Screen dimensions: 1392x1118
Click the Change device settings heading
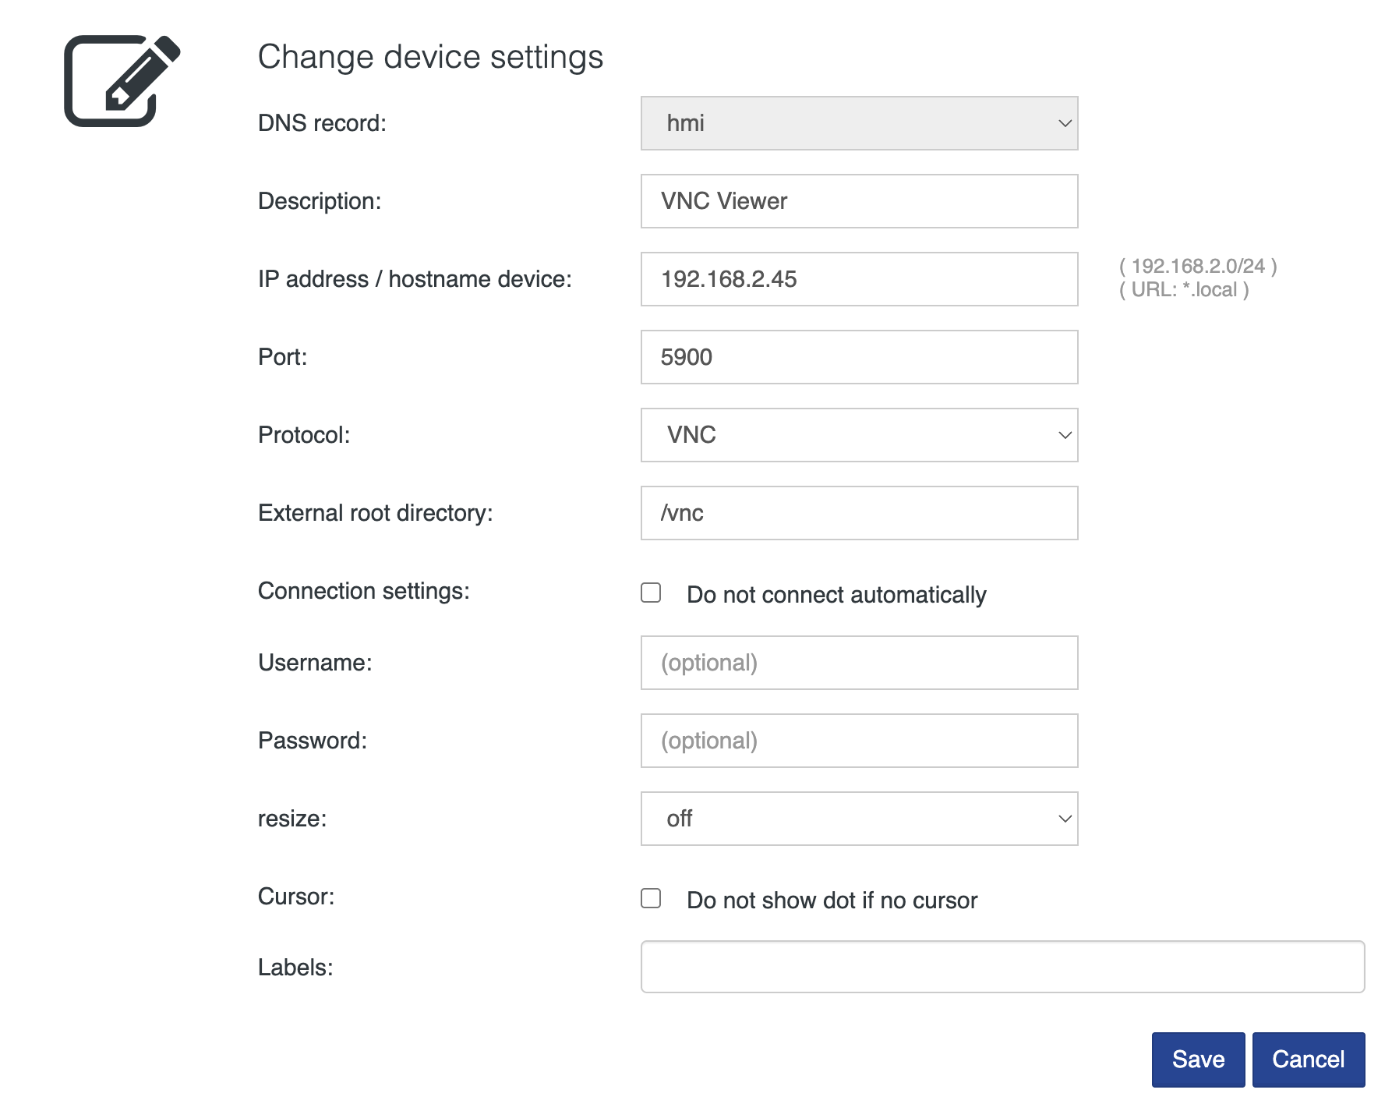tap(430, 57)
